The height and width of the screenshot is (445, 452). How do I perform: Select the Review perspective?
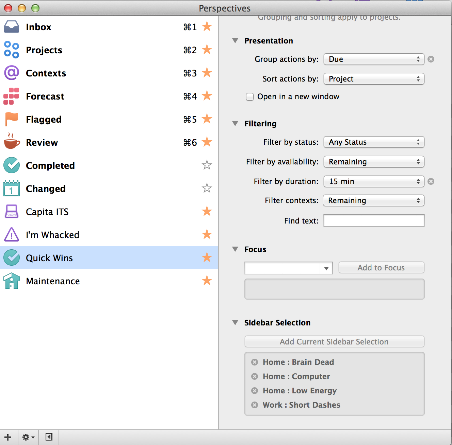click(109, 142)
